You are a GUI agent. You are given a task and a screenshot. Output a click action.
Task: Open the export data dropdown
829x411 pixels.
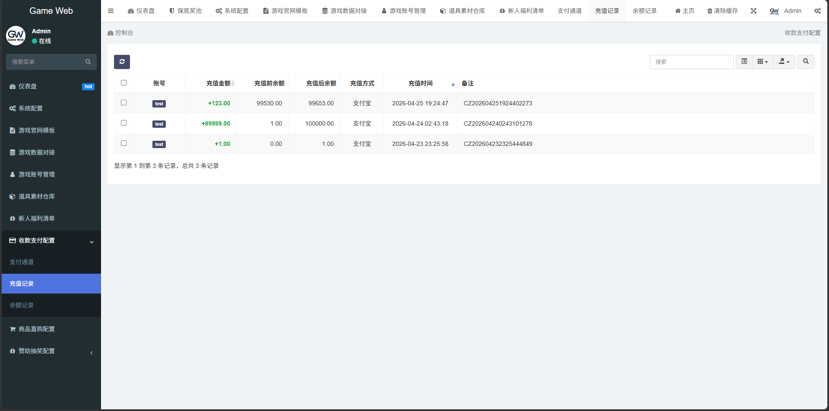[x=784, y=62]
